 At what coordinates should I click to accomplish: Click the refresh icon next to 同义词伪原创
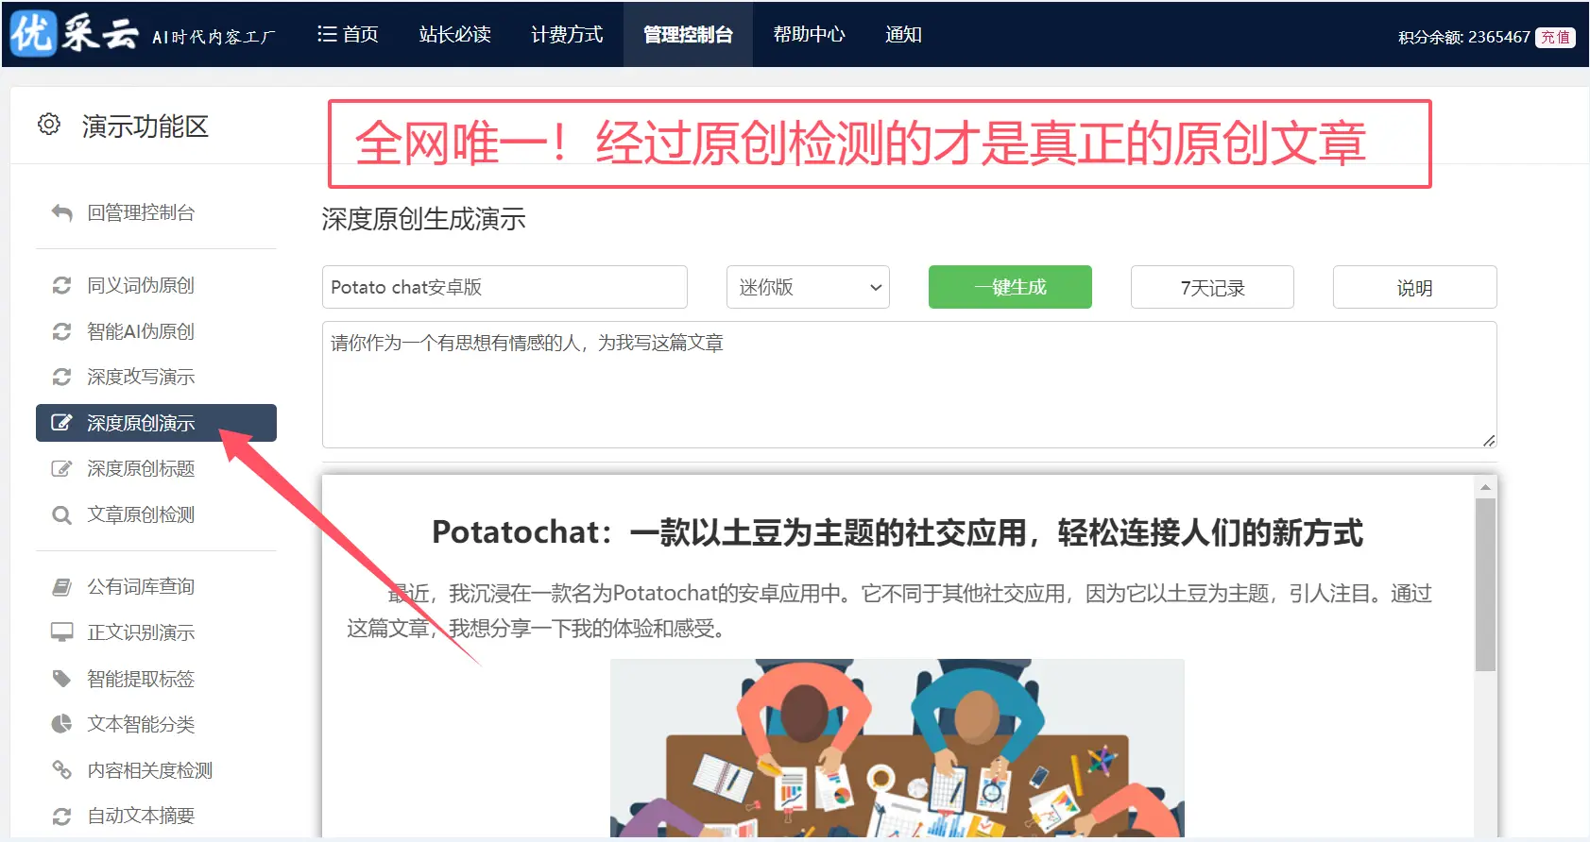(x=61, y=285)
